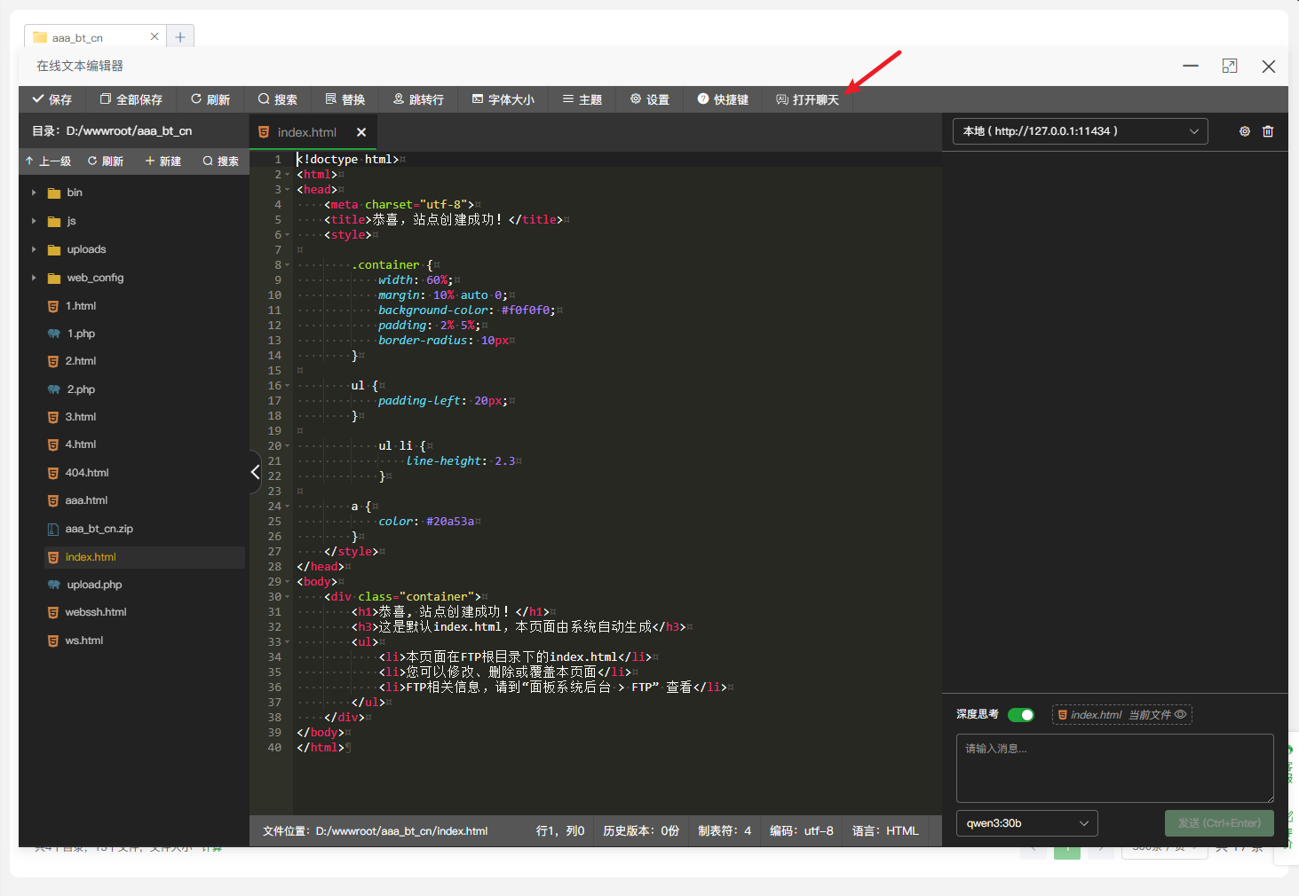
Task: Click the 保存 save button in toolbar
Action: pos(52,99)
